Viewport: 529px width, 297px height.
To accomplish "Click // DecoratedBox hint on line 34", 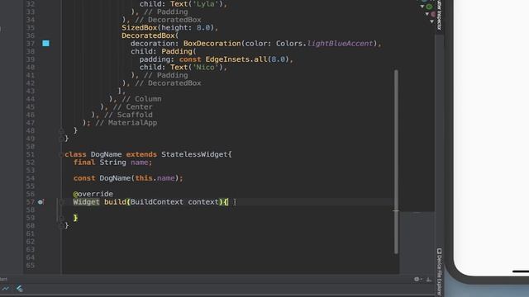I will point(168,20).
